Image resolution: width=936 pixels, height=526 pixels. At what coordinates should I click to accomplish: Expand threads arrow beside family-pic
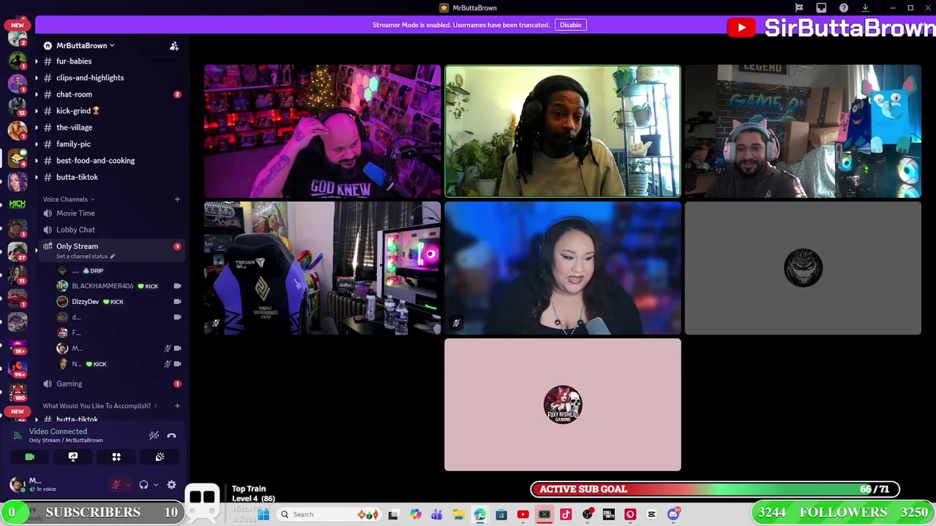37,144
